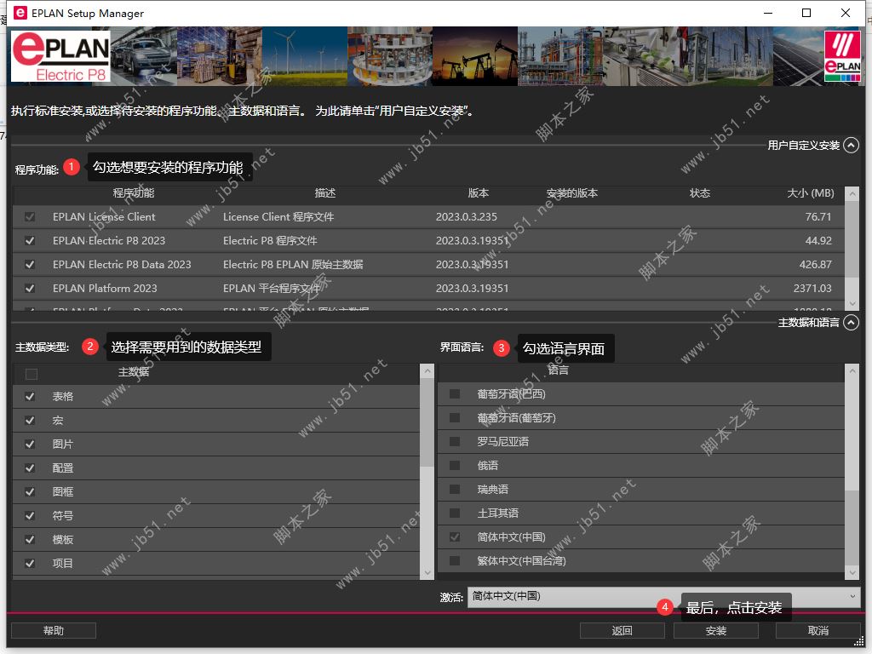Minimize the EPLAN Setup Manager window

[768, 13]
